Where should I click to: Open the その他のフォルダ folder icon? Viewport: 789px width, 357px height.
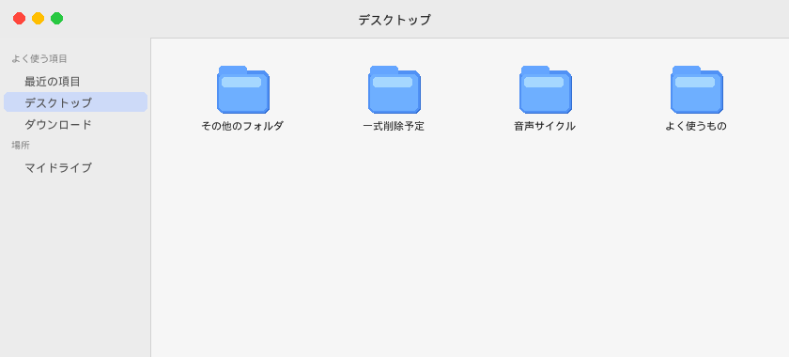[x=243, y=89]
